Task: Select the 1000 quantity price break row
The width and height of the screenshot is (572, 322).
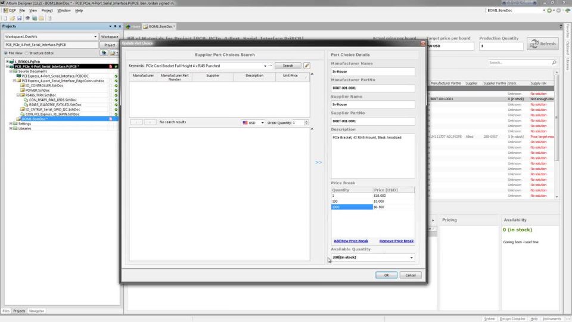Action: (372, 207)
